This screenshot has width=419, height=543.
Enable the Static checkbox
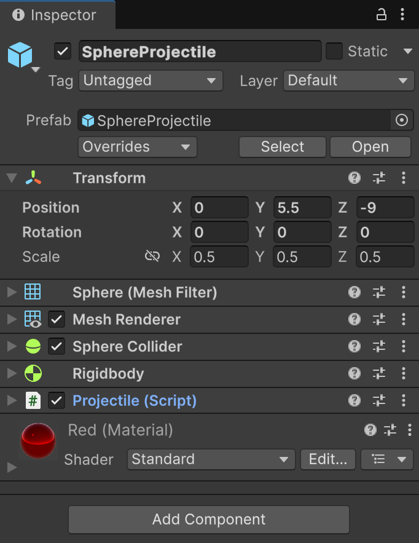(x=334, y=51)
